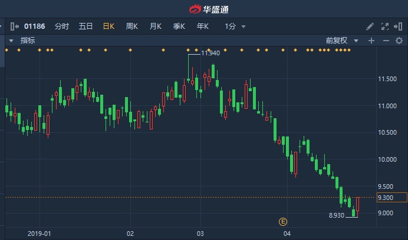Open the pencil drawing tool

[x=370, y=26]
